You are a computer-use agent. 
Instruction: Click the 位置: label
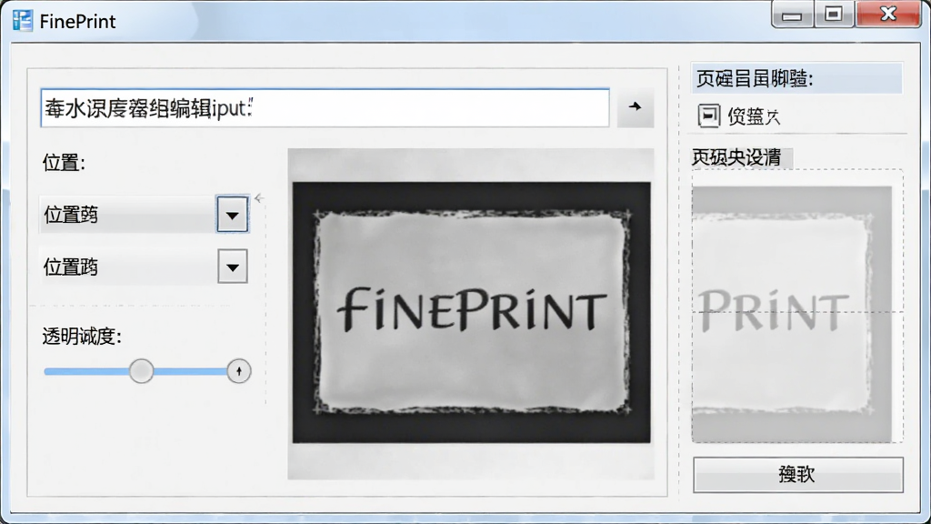[x=65, y=162]
